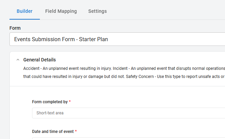
Task: Switch to the Builder tab
Action: click(25, 11)
